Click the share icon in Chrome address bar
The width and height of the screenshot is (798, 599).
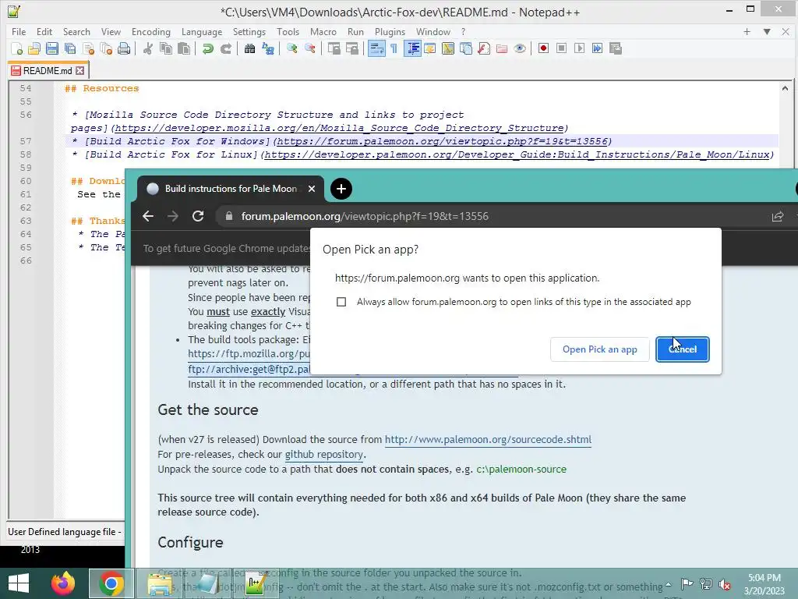point(777,217)
